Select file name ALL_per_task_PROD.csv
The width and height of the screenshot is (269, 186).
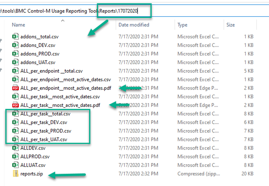coord(46,131)
